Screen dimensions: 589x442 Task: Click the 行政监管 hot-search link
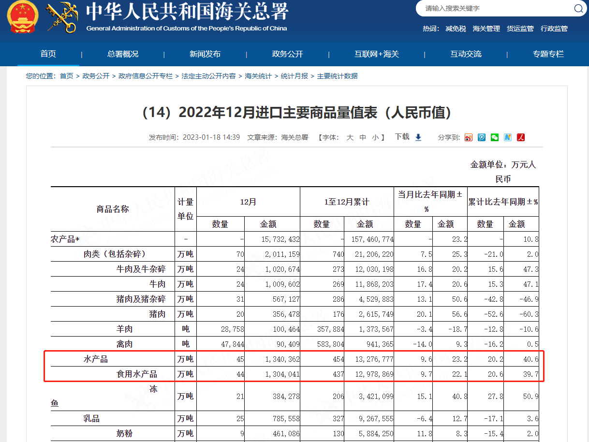tap(554, 29)
